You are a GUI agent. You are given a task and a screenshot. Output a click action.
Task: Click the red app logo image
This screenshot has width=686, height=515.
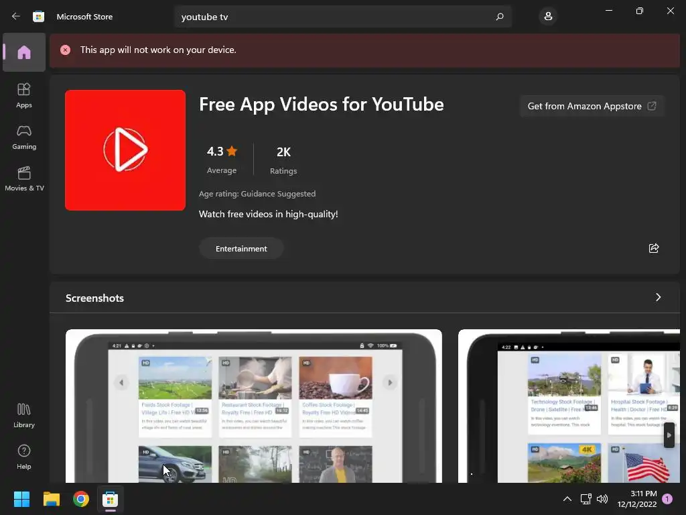pos(125,150)
